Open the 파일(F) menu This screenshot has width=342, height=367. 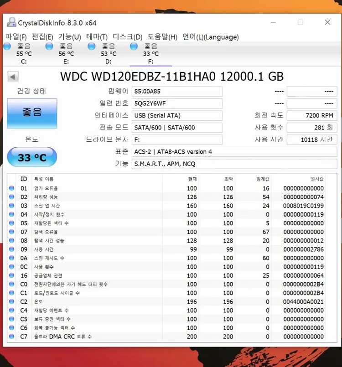(16, 37)
